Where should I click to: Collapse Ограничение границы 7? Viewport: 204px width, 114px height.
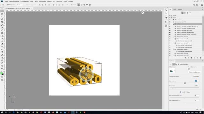tap(173, 49)
